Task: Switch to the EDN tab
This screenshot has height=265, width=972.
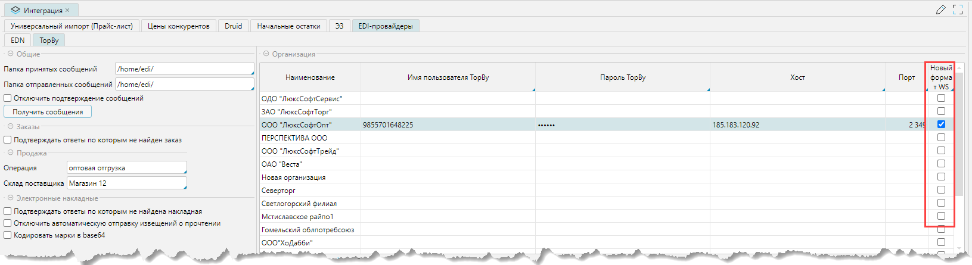Action: 18,40
